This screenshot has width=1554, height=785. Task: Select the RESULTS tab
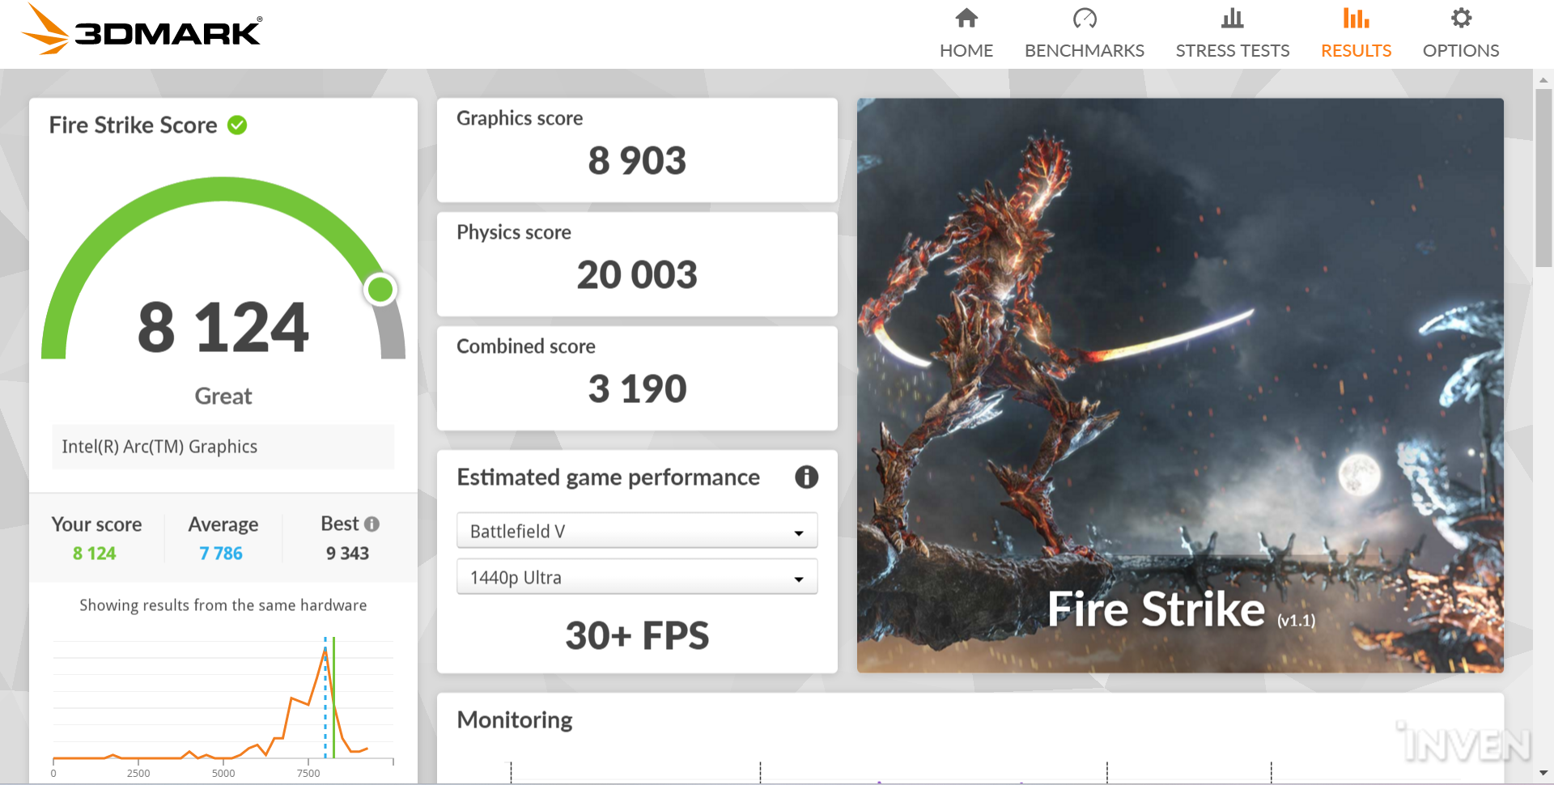[x=1356, y=51]
